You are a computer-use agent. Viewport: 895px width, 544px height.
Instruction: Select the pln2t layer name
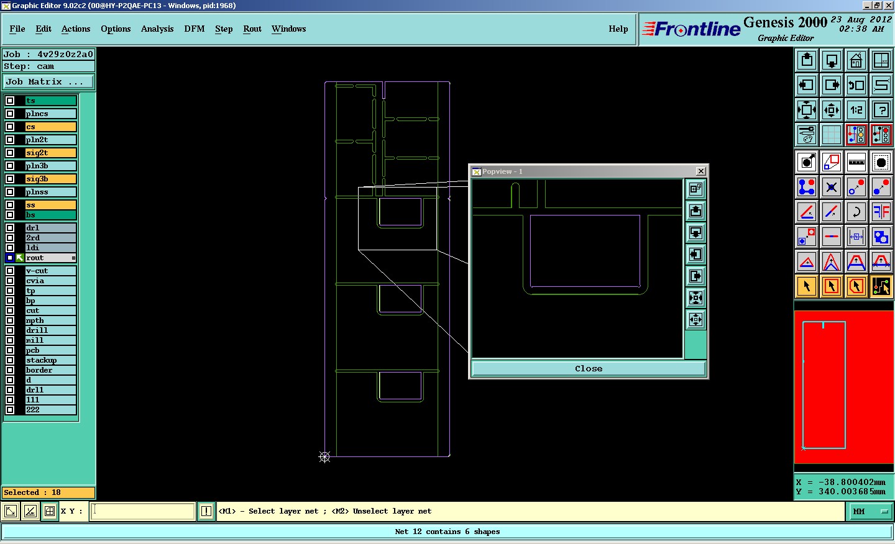tap(50, 140)
